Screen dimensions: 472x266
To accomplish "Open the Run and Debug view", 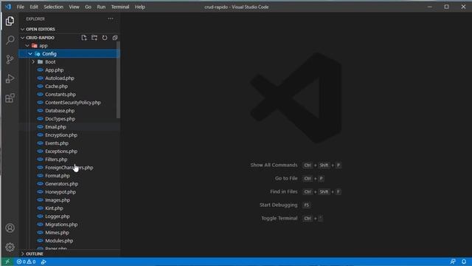I will click(x=10, y=79).
